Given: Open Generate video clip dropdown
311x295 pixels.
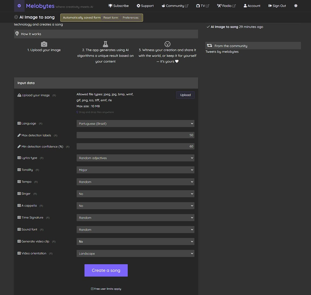Looking at the screenshot, I should pos(135,242).
